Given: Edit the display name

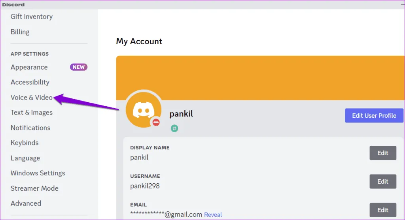Looking at the screenshot, I should [x=382, y=153].
